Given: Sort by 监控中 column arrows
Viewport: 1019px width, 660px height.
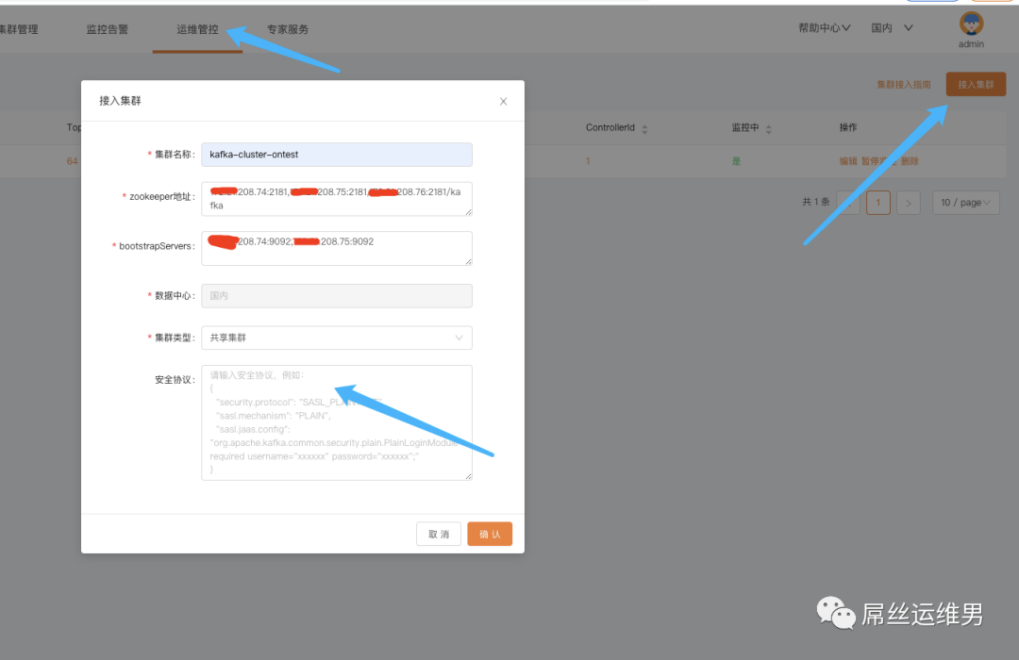Looking at the screenshot, I should [x=769, y=129].
